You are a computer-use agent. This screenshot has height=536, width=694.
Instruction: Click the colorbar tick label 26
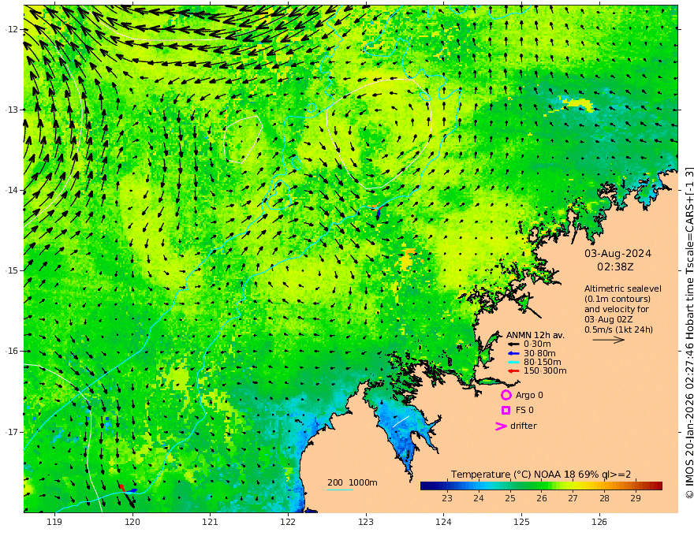pyautogui.click(x=542, y=498)
